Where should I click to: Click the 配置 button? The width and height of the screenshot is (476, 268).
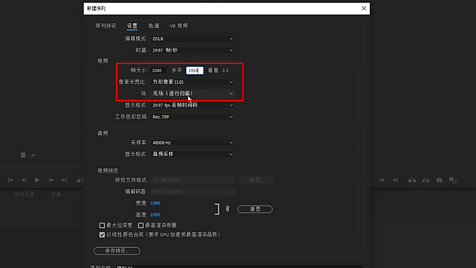[x=256, y=180]
